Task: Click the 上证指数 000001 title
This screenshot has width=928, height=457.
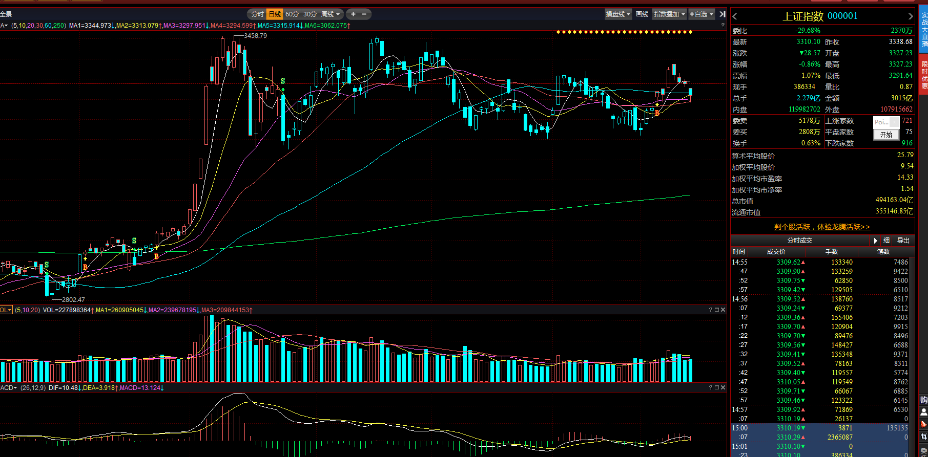Action: click(x=820, y=16)
